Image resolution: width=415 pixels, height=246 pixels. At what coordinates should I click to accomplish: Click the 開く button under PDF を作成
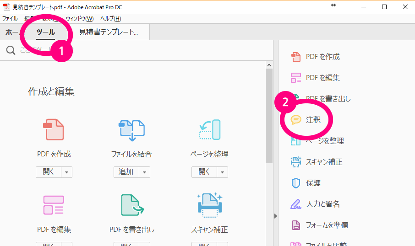point(49,172)
